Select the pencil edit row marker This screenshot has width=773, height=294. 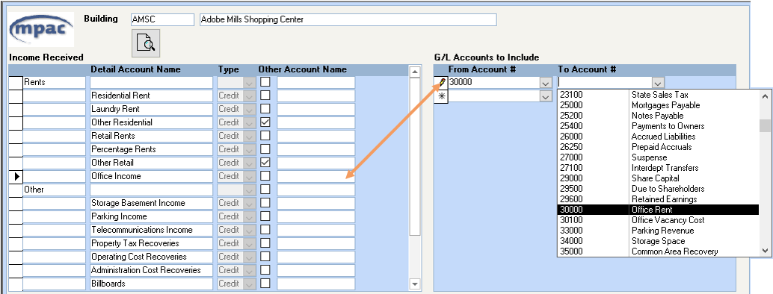tap(441, 82)
